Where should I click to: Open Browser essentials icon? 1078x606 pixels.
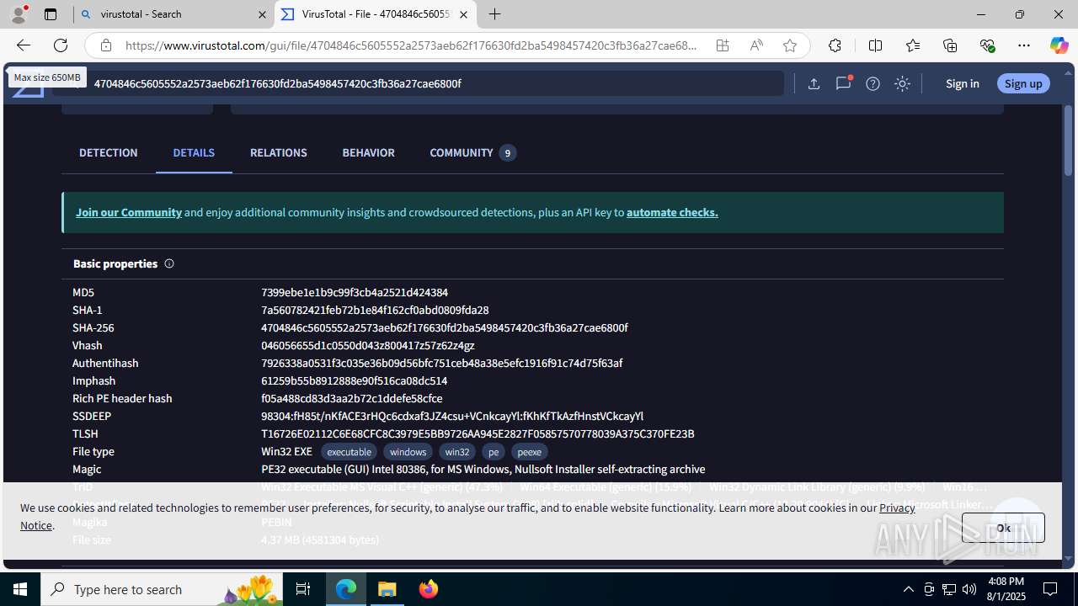coord(987,45)
